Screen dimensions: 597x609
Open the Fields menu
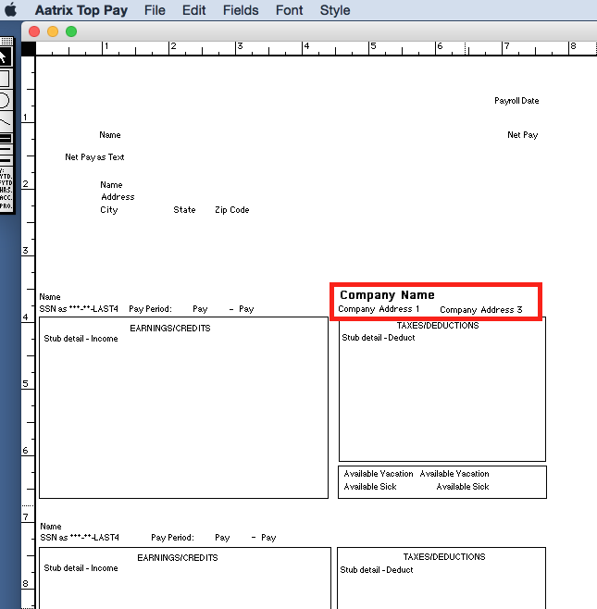pos(241,10)
